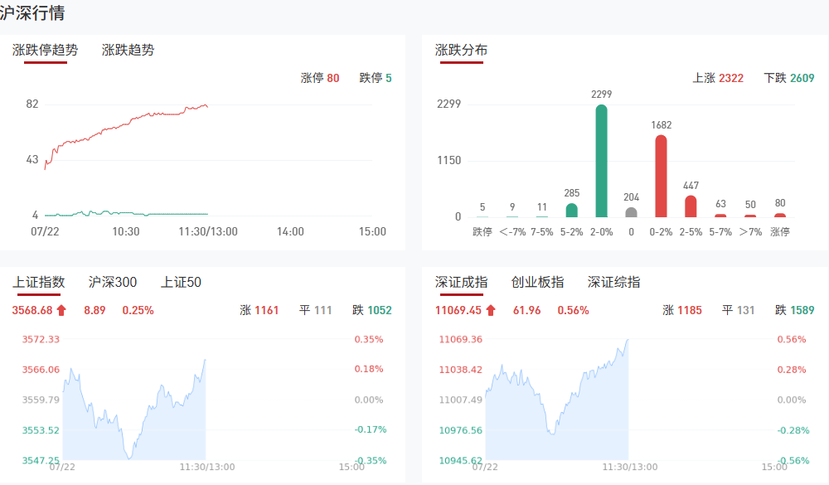Screen dimensions: 829x485
Task: Click the 上涨 2322 count label
Action: coord(718,78)
